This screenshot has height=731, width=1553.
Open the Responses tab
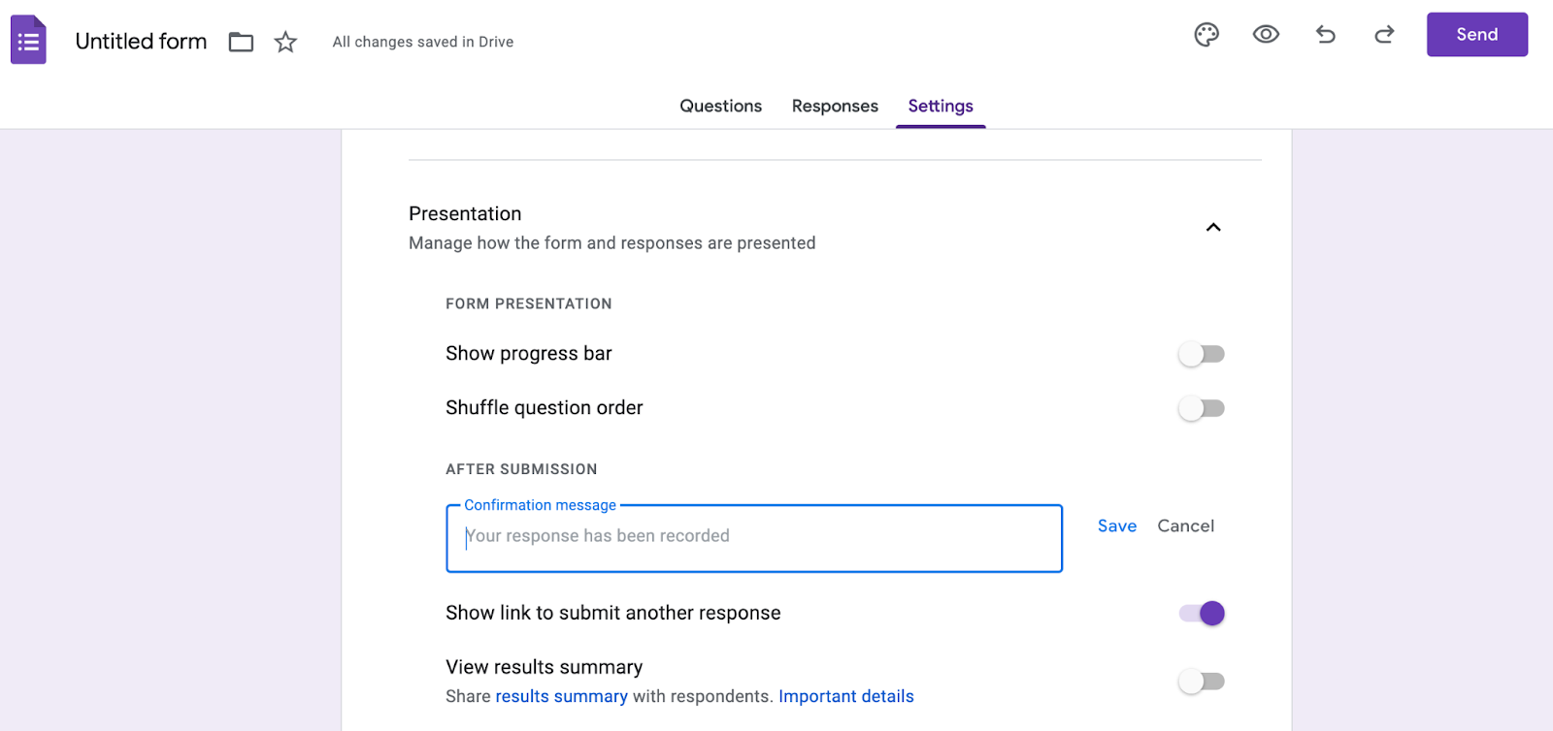pyautogui.click(x=835, y=106)
